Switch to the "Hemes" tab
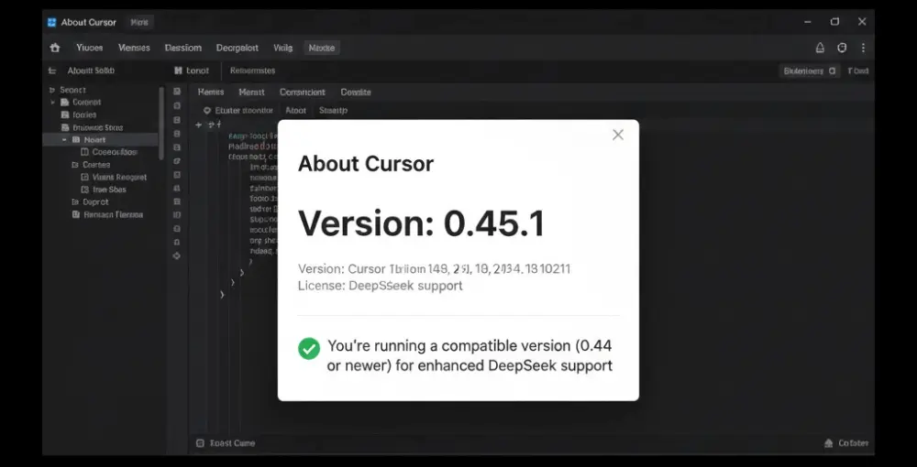The image size is (917, 467). [x=211, y=92]
